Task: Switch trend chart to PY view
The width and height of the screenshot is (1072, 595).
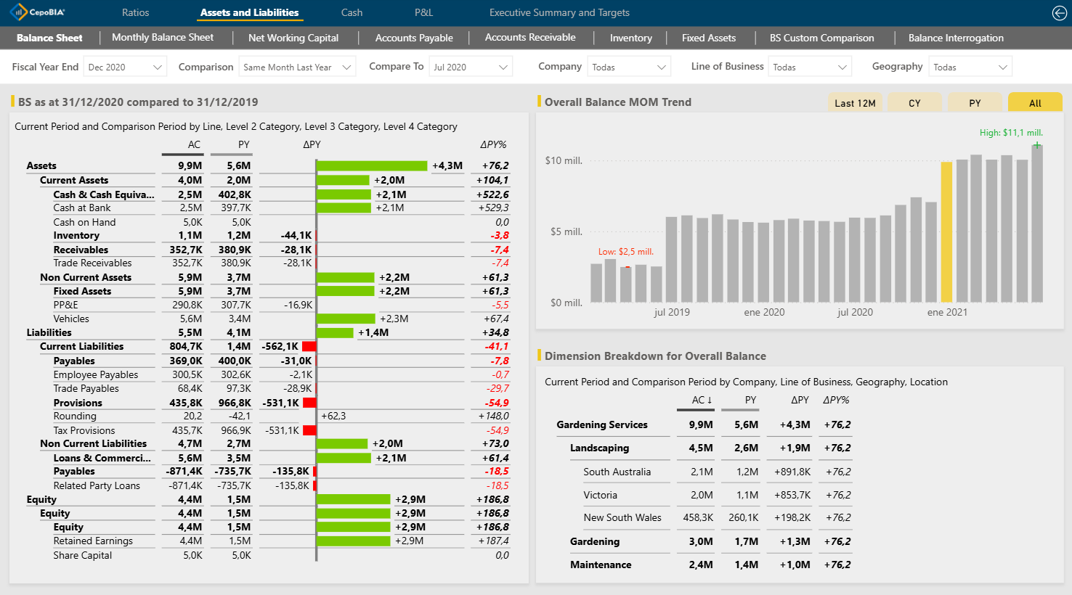Action: tap(975, 103)
